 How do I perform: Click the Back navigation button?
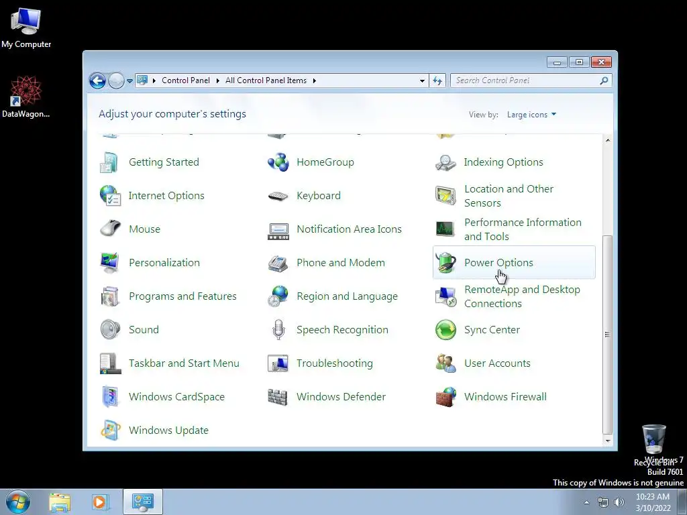[x=97, y=81]
